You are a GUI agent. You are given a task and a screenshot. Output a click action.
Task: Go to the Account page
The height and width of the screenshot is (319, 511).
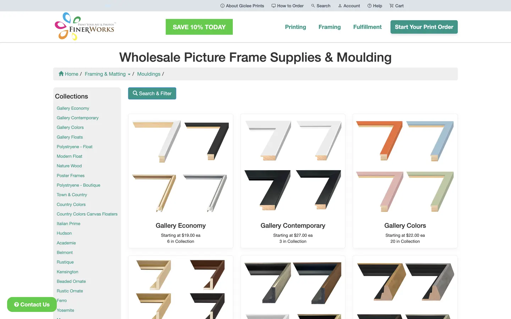coord(349,6)
